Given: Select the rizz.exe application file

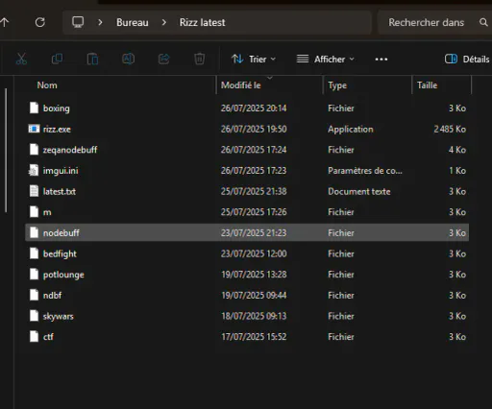Looking at the screenshot, I should 247,129.
